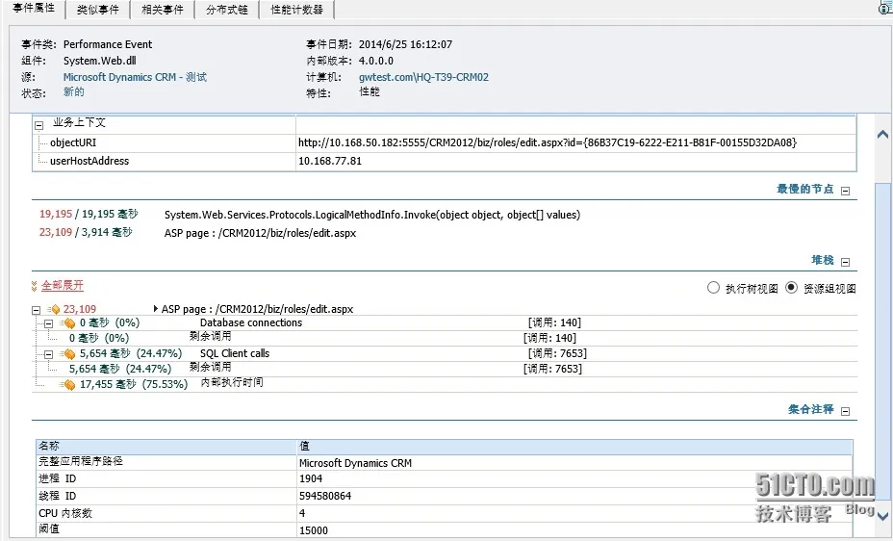Click the 新的 status link

[73, 91]
